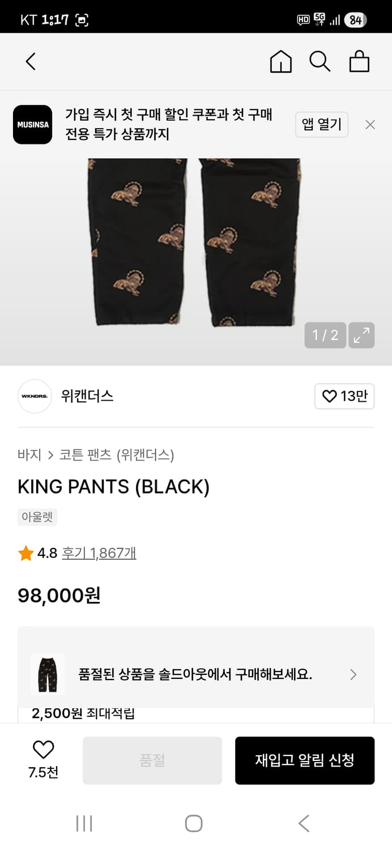Tap the Android home navigation button
The height and width of the screenshot is (850, 392).
tap(194, 823)
